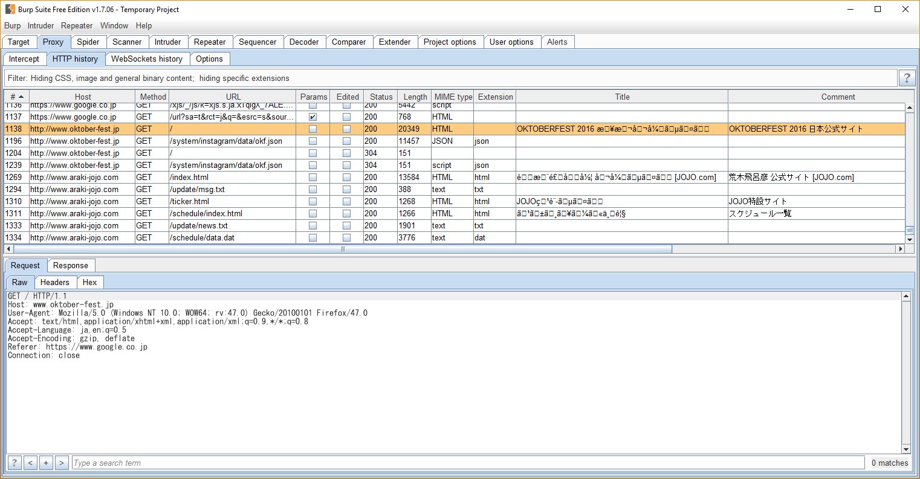Go to previous search match arrow

pyautogui.click(x=30, y=463)
